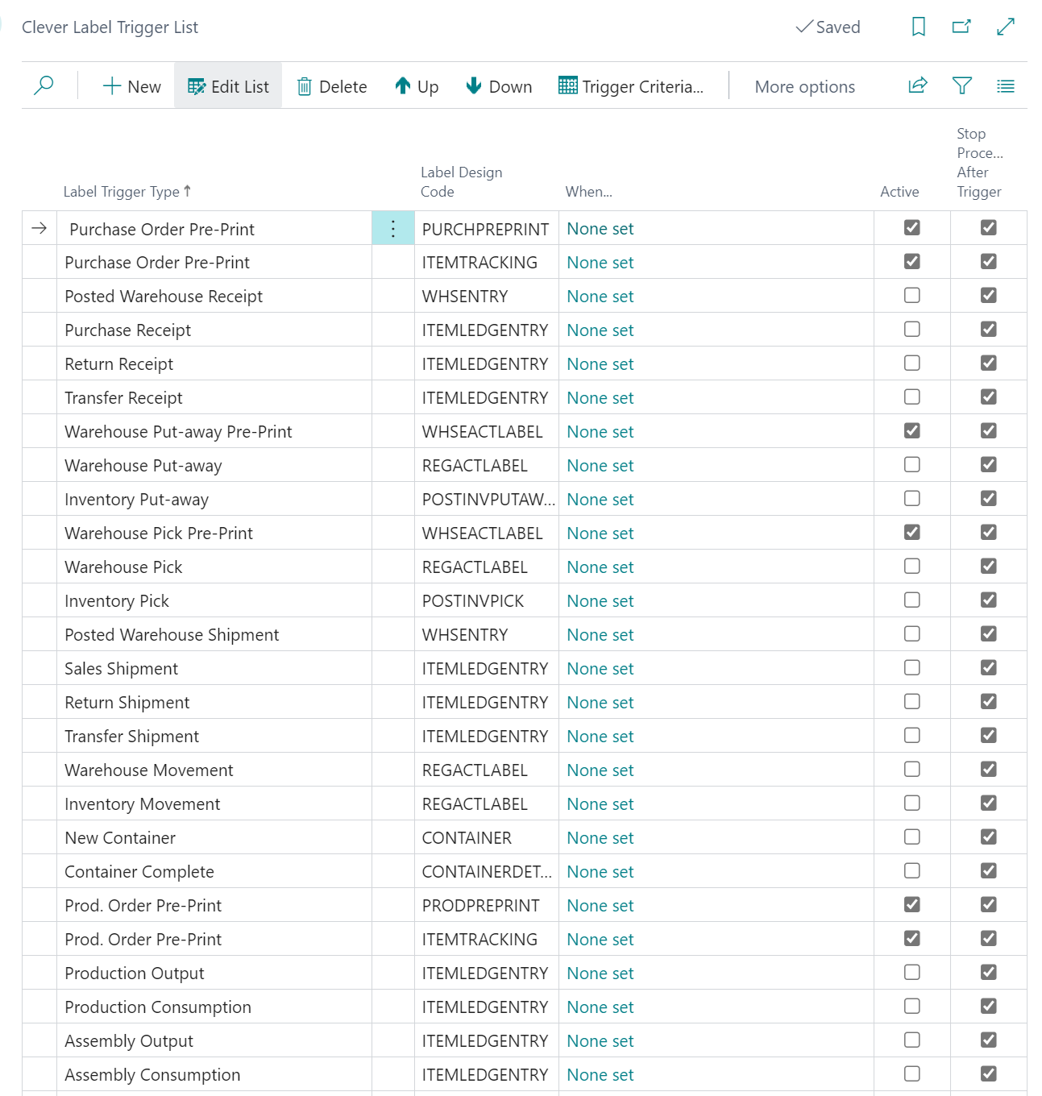Screen dimensions: 1042x1096
Task: Toggle Stop Processing checkbox for Inventory Pick
Action: (x=988, y=600)
